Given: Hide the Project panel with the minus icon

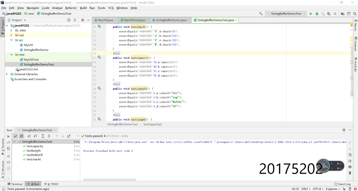Looking at the screenshot, I should click(x=88, y=20).
